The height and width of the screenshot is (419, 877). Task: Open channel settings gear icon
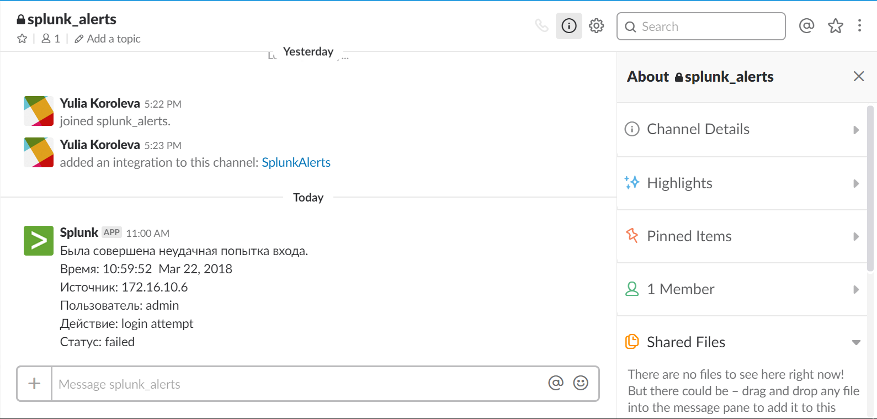point(597,26)
